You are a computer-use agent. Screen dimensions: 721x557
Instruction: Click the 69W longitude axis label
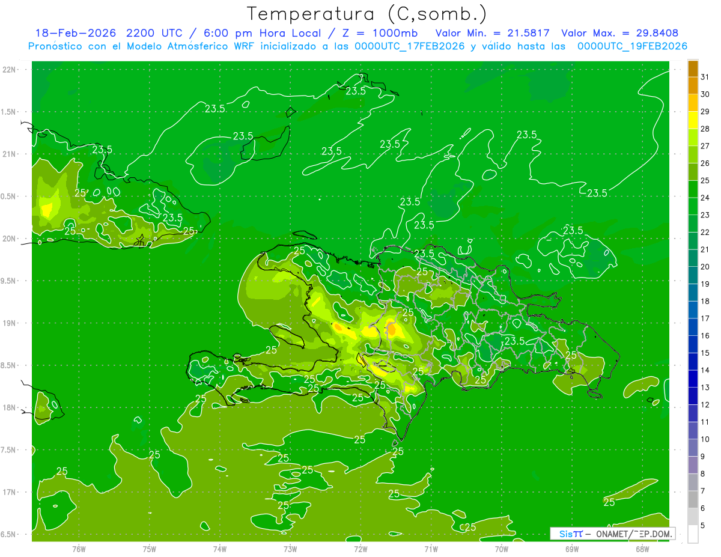coord(572,549)
